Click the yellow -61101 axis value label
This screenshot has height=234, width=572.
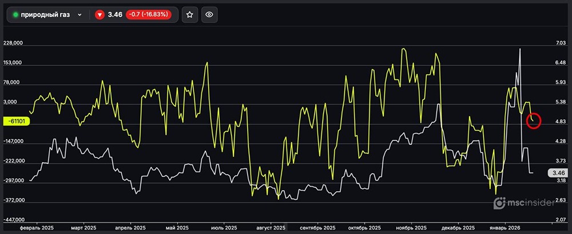pos(16,122)
